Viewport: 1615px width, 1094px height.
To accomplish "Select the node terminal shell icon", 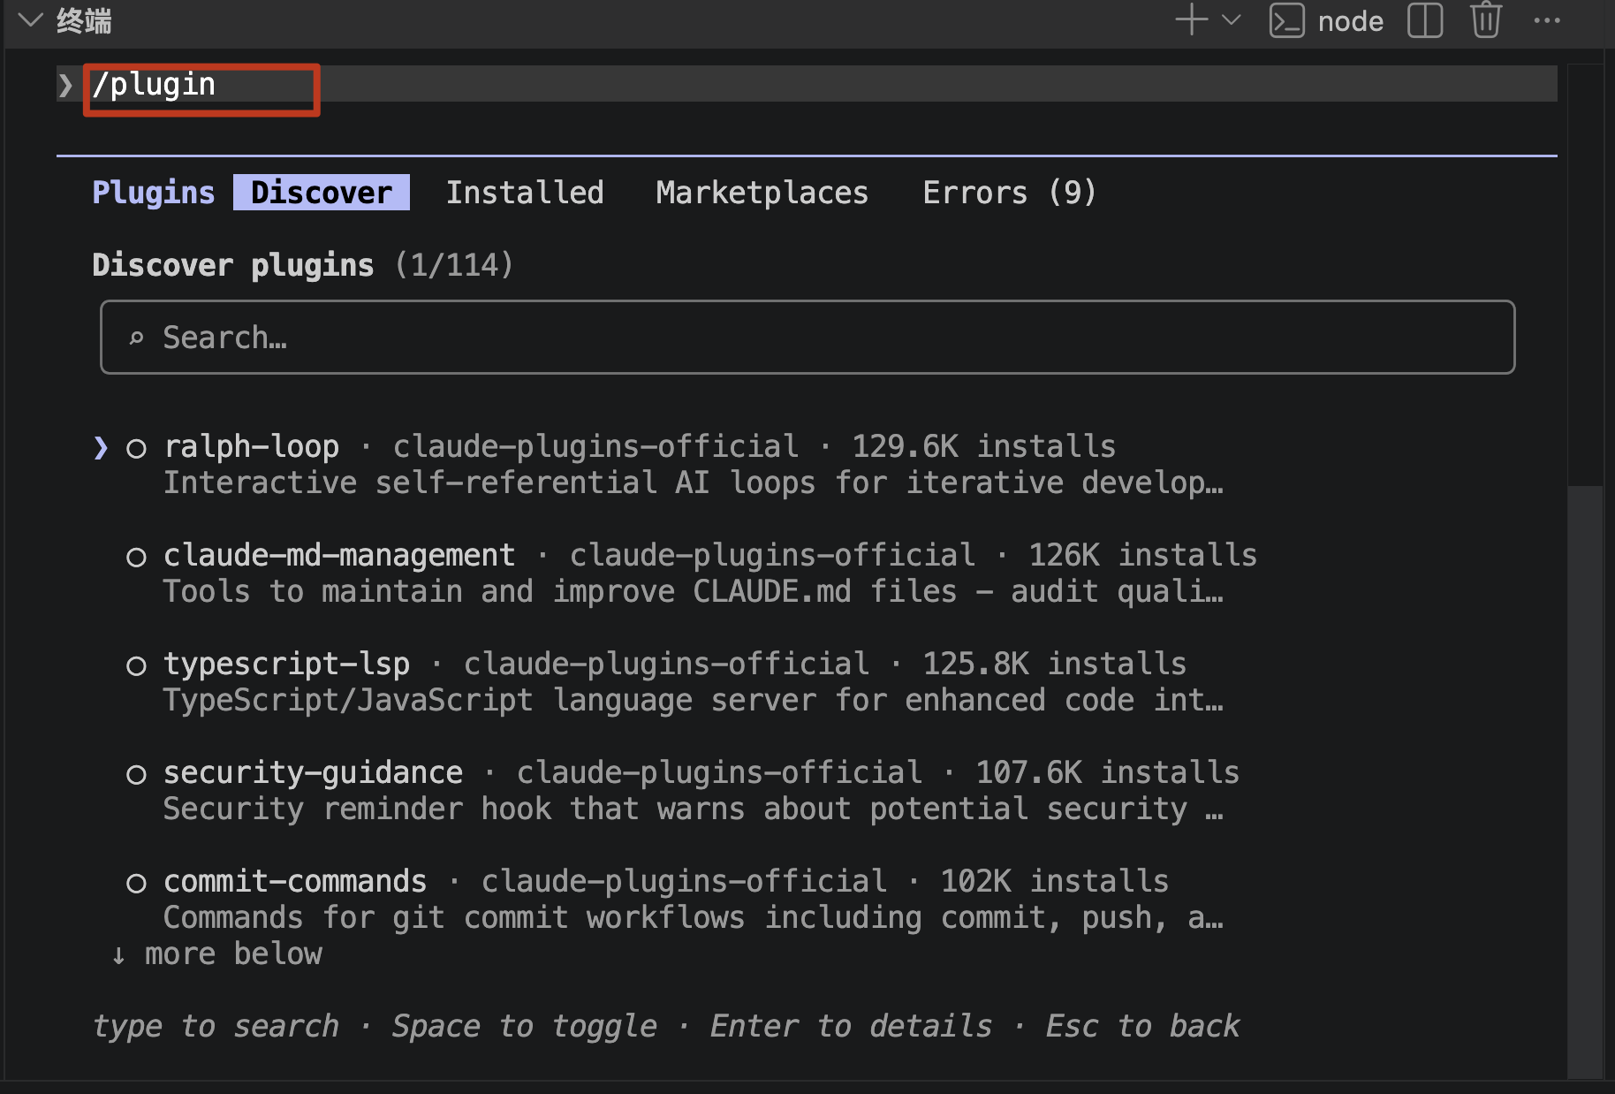I will coord(1286,20).
